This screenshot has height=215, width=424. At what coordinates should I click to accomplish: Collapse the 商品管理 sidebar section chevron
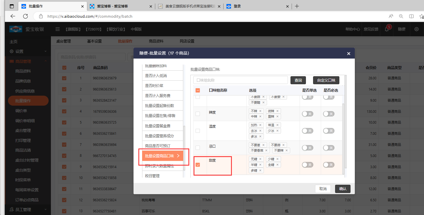pos(45,61)
